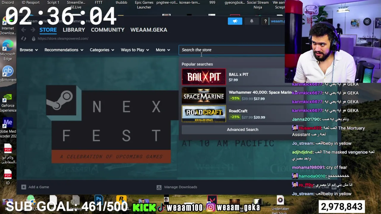Open GeForce Experience desktop icon
Image resolution: width=381 pixels, height=214 pixels.
(8, 103)
